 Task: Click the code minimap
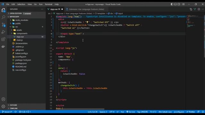pos(194,21)
